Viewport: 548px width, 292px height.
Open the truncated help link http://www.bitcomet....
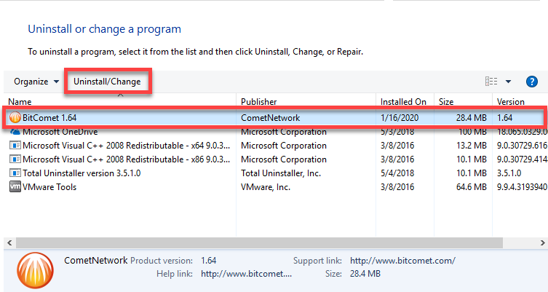(x=246, y=274)
